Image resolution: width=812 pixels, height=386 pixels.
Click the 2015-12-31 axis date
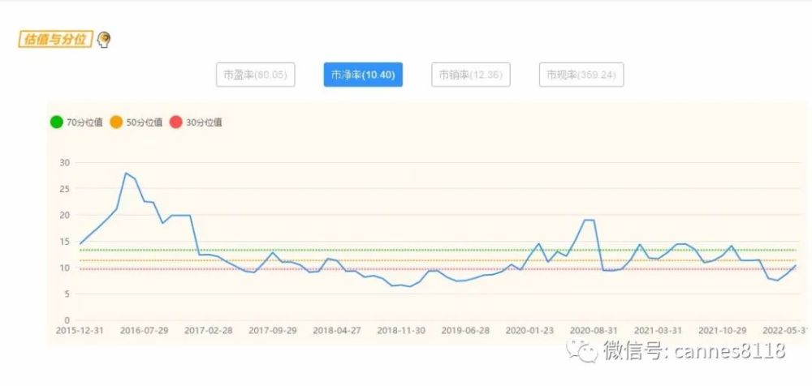[80, 330]
